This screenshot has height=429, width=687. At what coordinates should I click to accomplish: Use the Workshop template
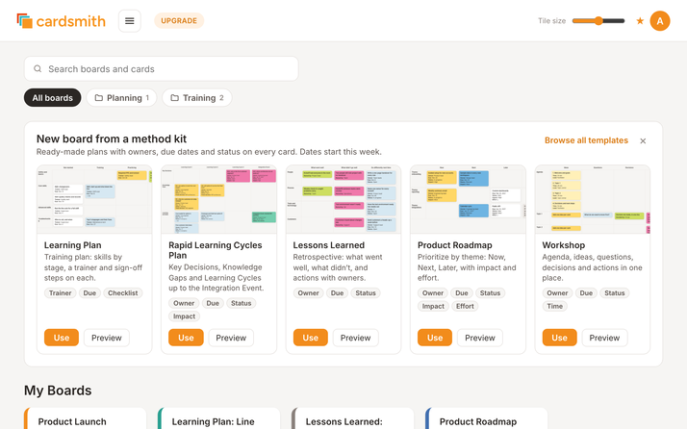click(559, 338)
